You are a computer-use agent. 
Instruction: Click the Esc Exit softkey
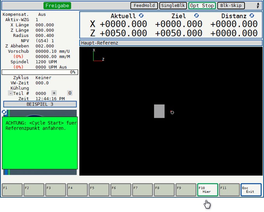[251, 190]
